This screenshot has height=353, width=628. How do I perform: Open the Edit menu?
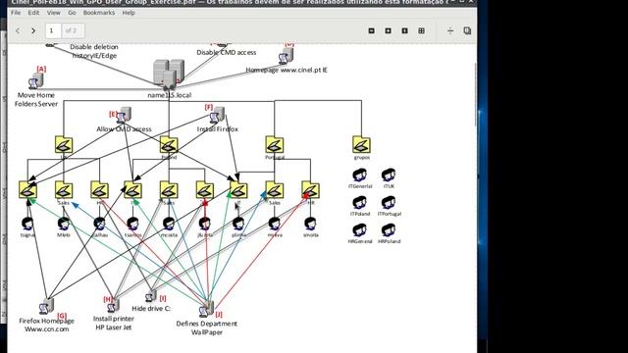[x=33, y=13]
